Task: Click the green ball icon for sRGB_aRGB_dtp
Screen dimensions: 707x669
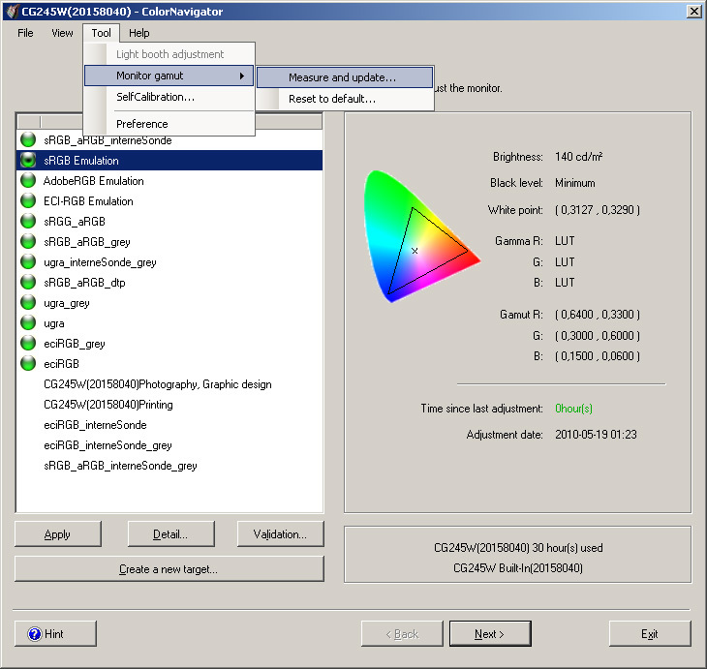Action: 28,282
